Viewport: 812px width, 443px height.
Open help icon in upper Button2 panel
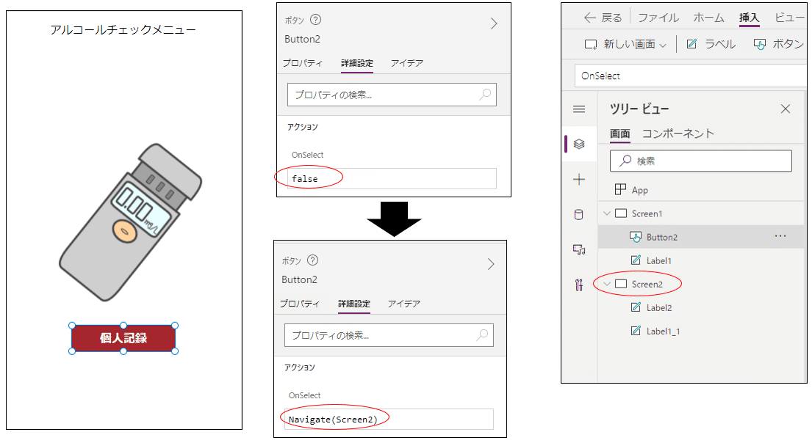[x=315, y=20]
